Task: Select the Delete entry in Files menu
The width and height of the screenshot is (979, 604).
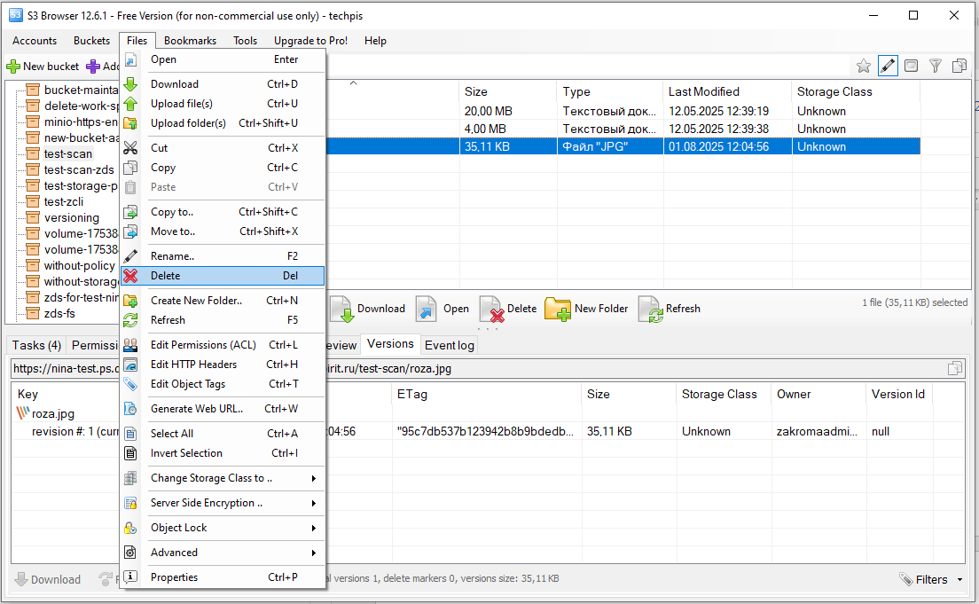Action: [x=223, y=276]
